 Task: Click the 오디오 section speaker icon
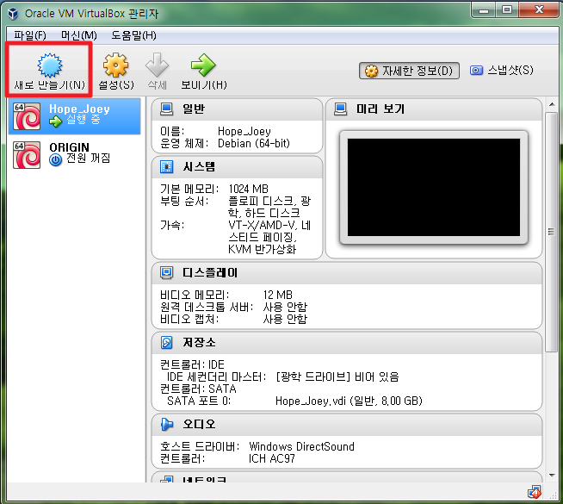[167, 424]
